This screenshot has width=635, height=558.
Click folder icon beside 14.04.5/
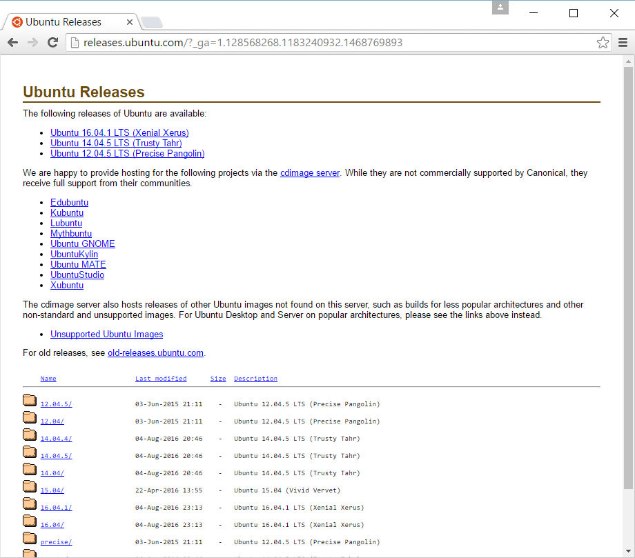click(30, 452)
